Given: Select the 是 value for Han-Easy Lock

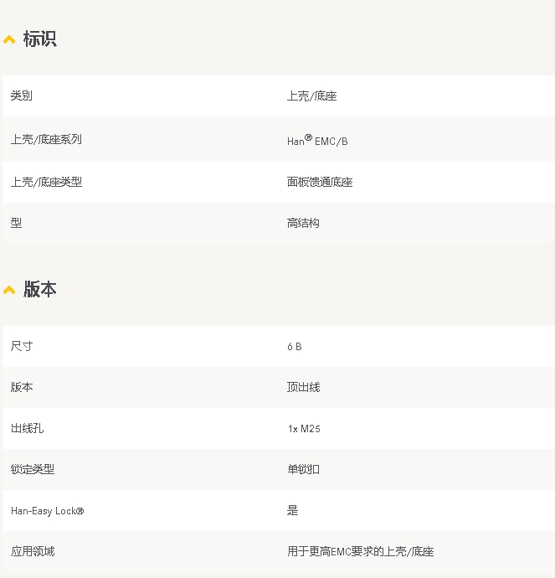Looking at the screenshot, I should 293,510.
